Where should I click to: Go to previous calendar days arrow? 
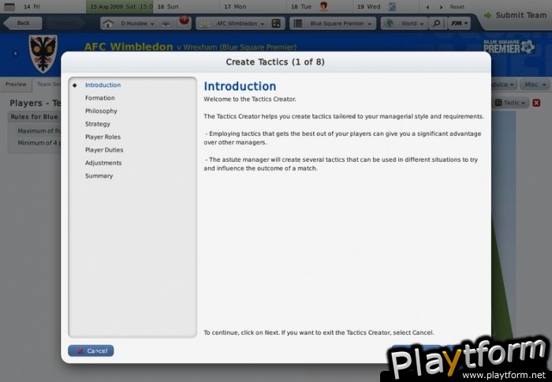pos(427,7)
